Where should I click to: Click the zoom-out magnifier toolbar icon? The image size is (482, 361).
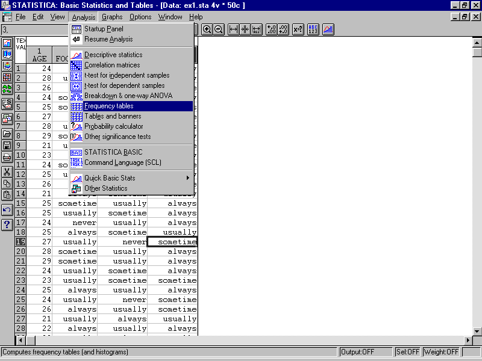tap(219, 29)
